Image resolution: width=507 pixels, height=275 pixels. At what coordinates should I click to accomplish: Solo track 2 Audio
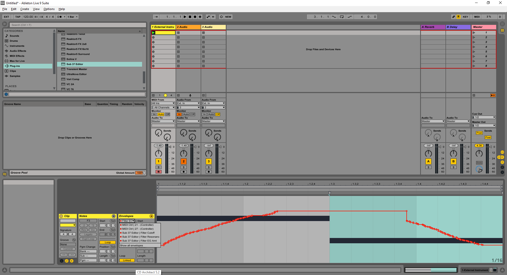pyautogui.click(x=184, y=167)
